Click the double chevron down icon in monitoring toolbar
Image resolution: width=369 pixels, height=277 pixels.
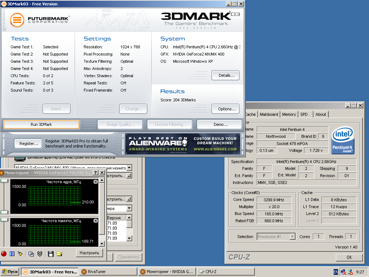click(40, 254)
